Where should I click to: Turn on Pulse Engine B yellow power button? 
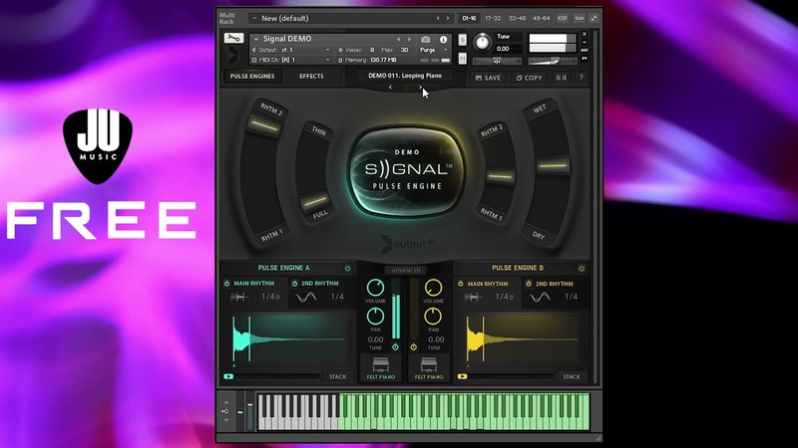click(x=413, y=346)
